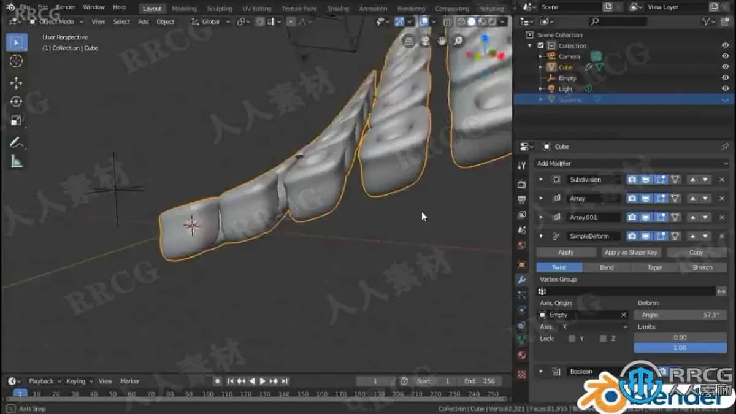Switch to orthographic grid view icon
This screenshot has width=736, height=414.
408,41
